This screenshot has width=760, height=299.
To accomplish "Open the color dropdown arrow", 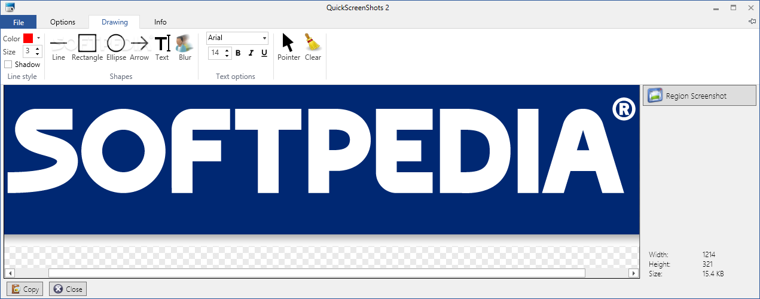I will pyautogui.click(x=38, y=38).
